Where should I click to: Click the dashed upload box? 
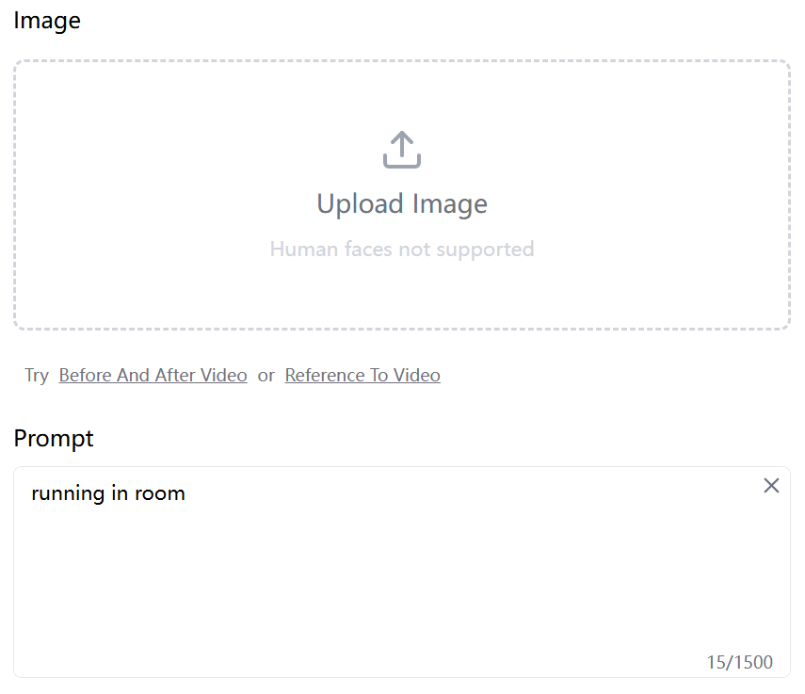(x=402, y=194)
